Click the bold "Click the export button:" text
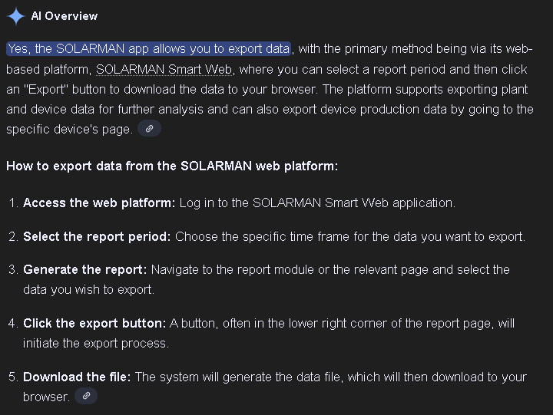This screenshot has height=415, width=553. tap(94, 323)
